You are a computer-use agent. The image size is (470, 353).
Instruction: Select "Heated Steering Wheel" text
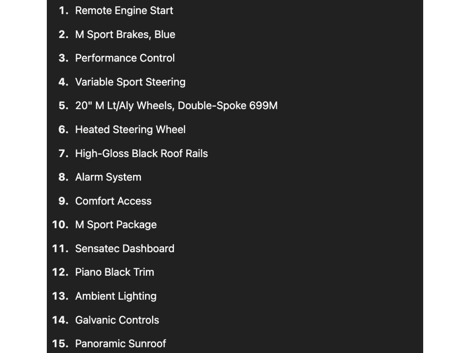[130, 130]
